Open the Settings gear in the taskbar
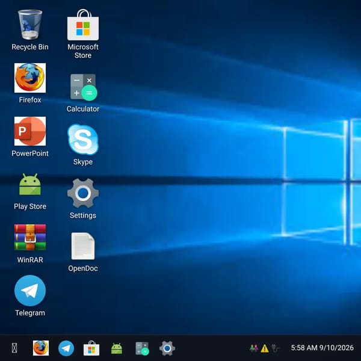The width and height of the screenshot is (361, 361). point(167,348)
